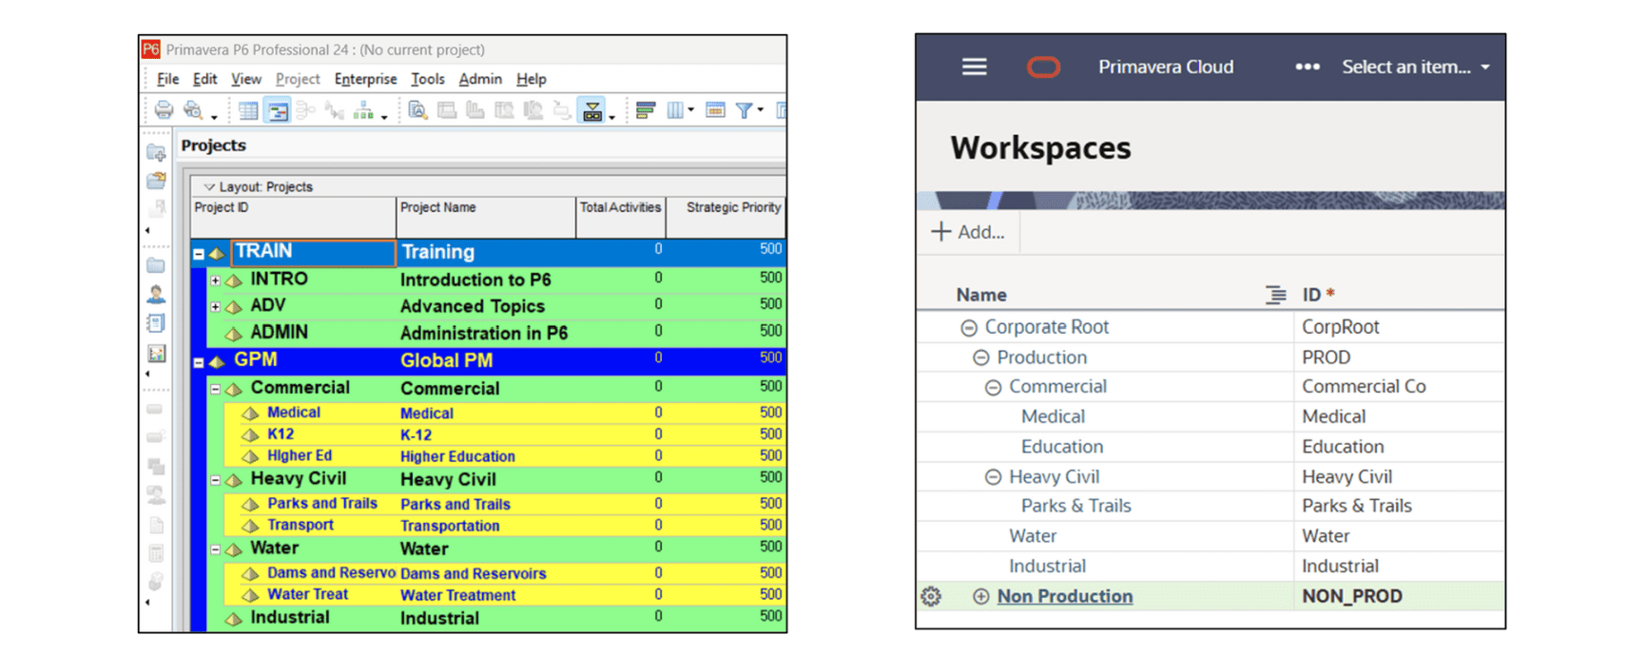The image size is (1647, 654).
Task: Expand the INTRO EPS node
Action: pyautogui.click(x=215, y=281)
